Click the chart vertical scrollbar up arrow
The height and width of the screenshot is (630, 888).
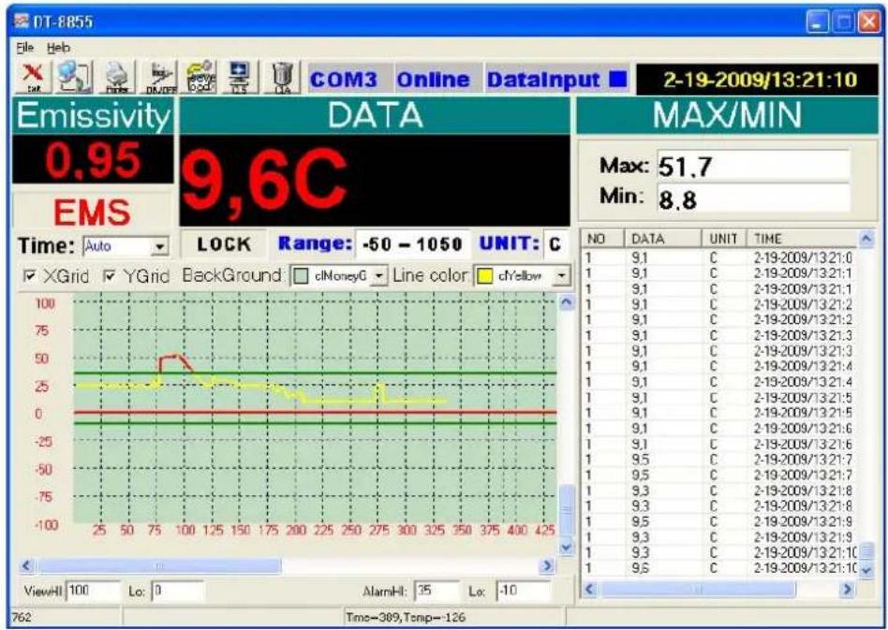(567, 302)
